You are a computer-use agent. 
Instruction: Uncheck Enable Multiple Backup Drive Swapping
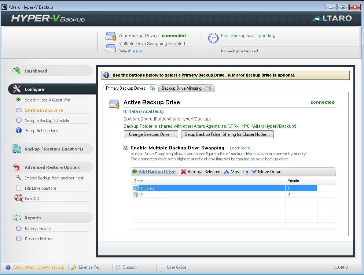pyautogui.click(x=126, y=148)
